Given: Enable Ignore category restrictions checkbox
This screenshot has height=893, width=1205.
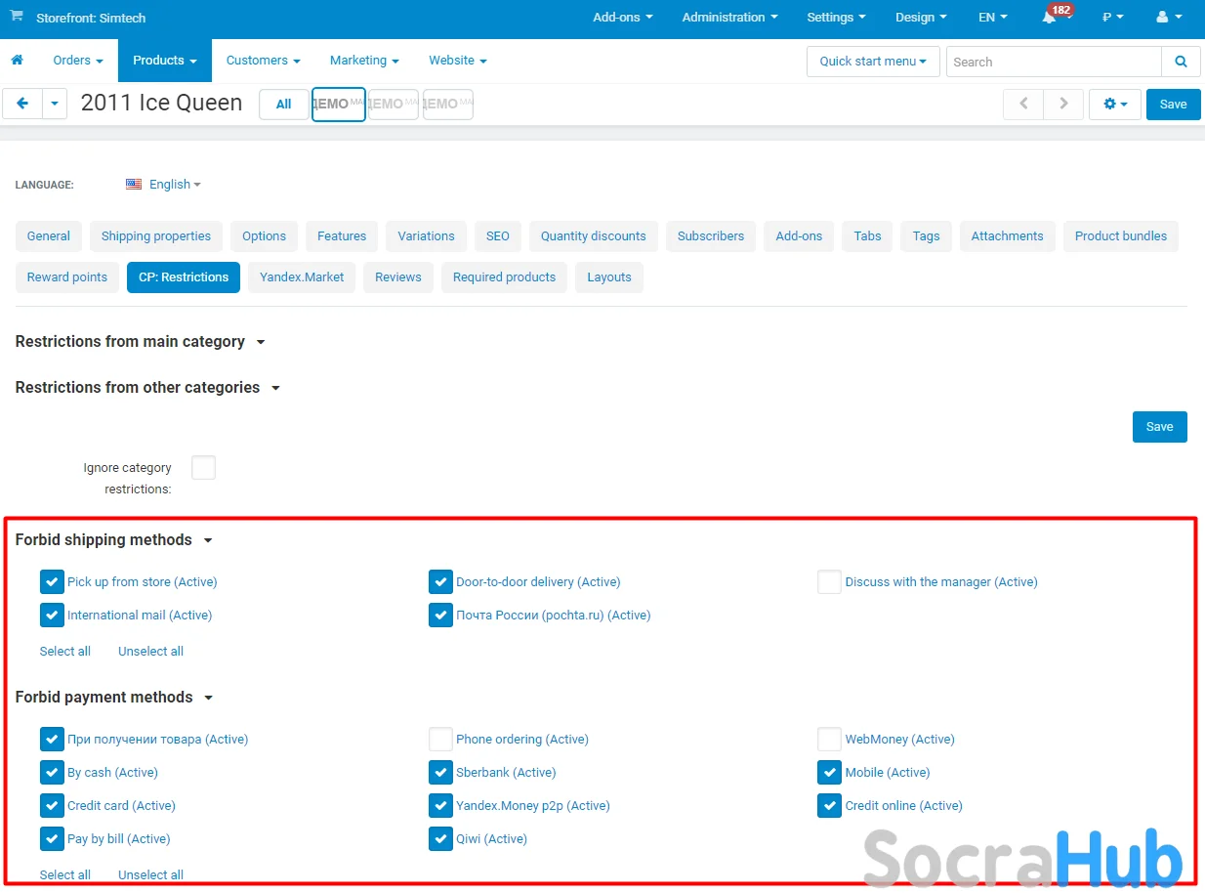Looking at the screenshot, I should [203, 468].
